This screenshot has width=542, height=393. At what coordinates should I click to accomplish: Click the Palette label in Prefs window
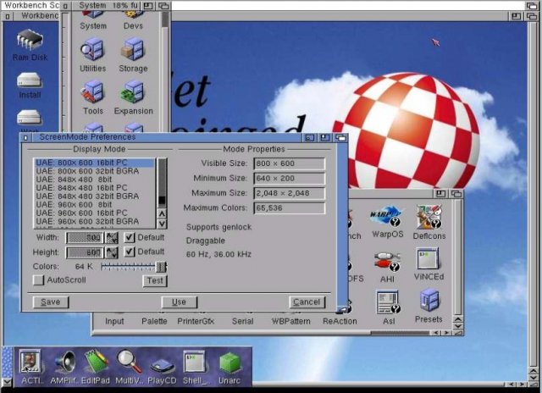[x=154, y=321]
